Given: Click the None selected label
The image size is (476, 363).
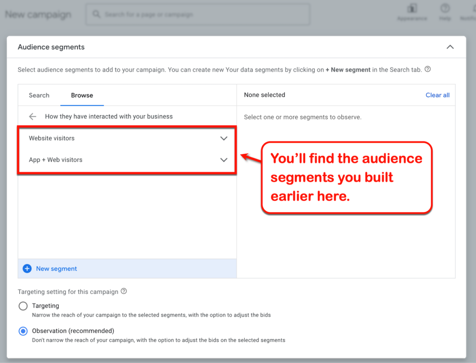Looking at the screenshot, I should 264,95.
